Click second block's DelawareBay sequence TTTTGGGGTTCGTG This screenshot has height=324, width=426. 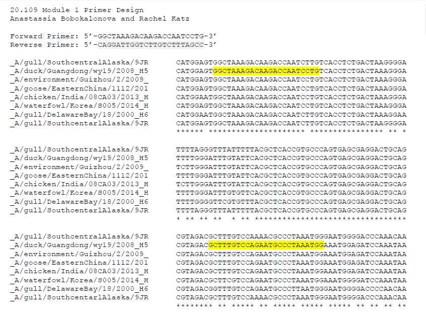pos(291,202)
